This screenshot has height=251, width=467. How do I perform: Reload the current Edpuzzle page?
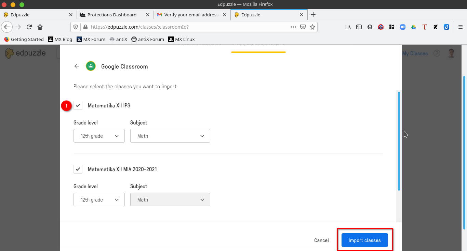coord(29,27)
